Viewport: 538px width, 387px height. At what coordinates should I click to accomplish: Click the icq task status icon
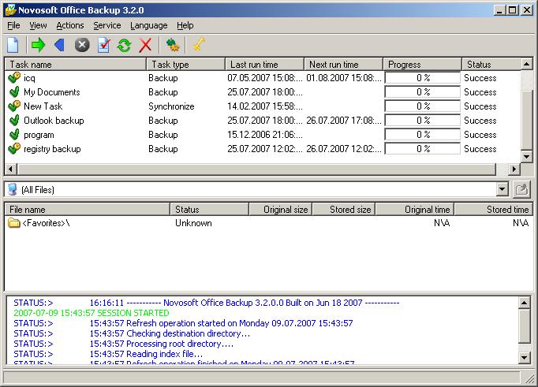14,77
